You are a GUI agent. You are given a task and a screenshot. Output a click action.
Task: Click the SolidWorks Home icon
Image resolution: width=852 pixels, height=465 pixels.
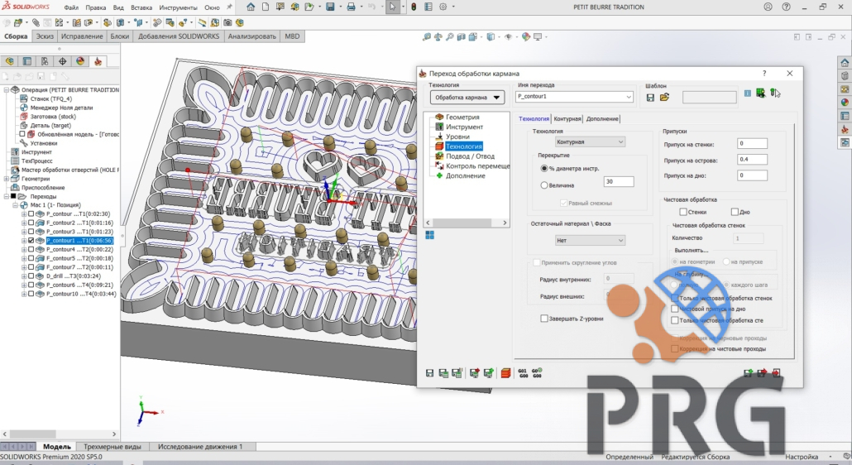click(x=251, y=7)
